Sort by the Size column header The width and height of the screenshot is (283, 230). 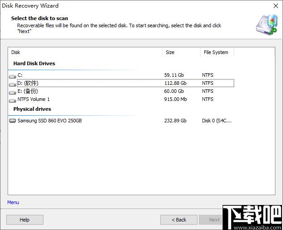point(181,52)
